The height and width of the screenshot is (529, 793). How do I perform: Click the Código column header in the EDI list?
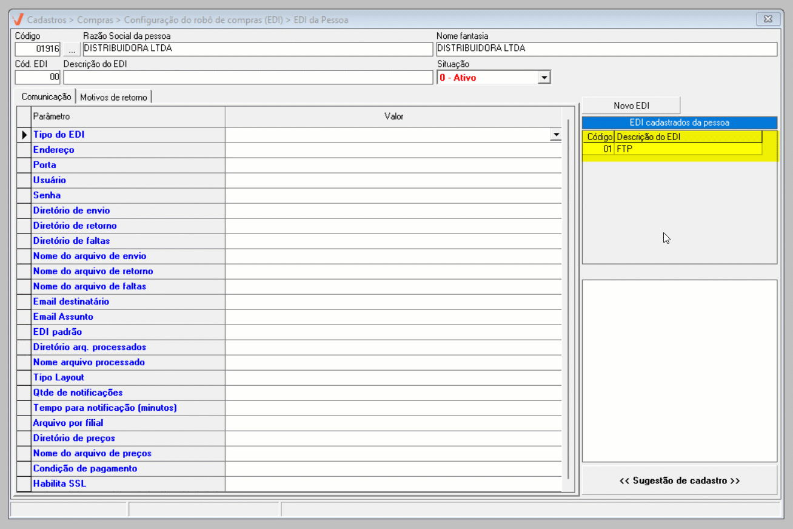pyautogui.click(x=599, y=137)
